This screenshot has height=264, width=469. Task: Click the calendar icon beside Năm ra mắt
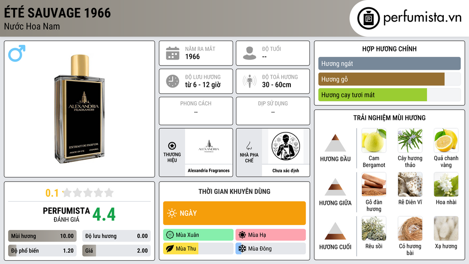pos(173,53)
